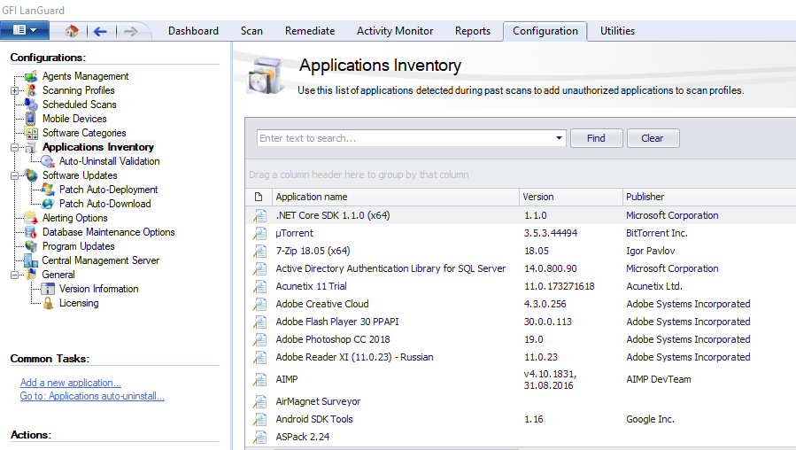Click the icon beside µTorrent row
This screenshot has width=796, height=450.
coord(260,234)
